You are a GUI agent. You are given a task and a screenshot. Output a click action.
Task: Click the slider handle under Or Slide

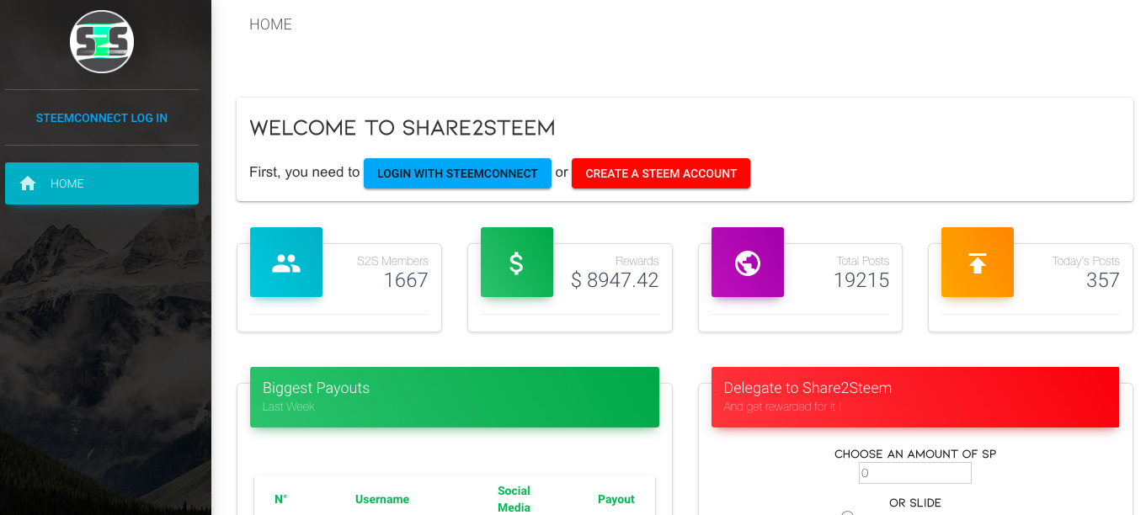coord(847,512)
